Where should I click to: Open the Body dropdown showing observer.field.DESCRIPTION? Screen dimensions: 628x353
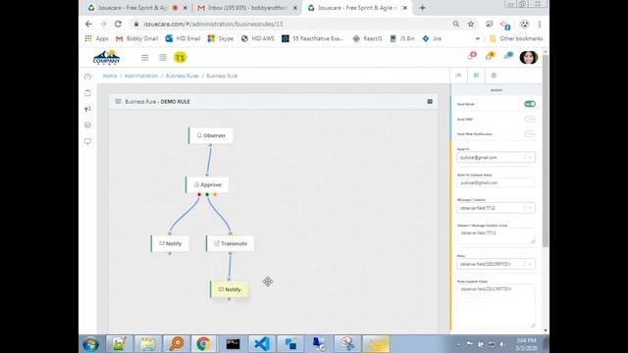pos(496,264)
